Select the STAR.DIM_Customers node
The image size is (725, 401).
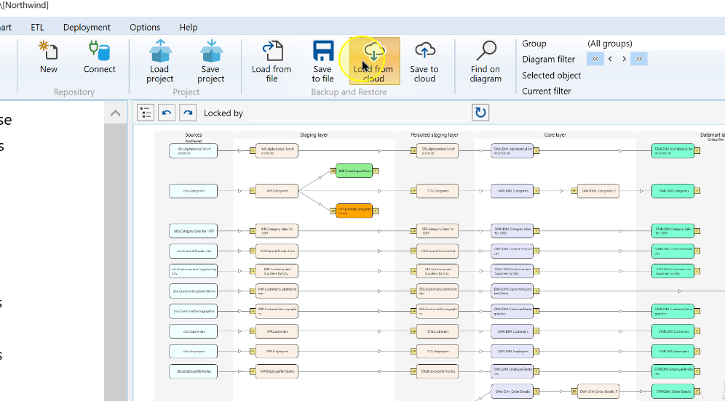click(x=673, y=331)
